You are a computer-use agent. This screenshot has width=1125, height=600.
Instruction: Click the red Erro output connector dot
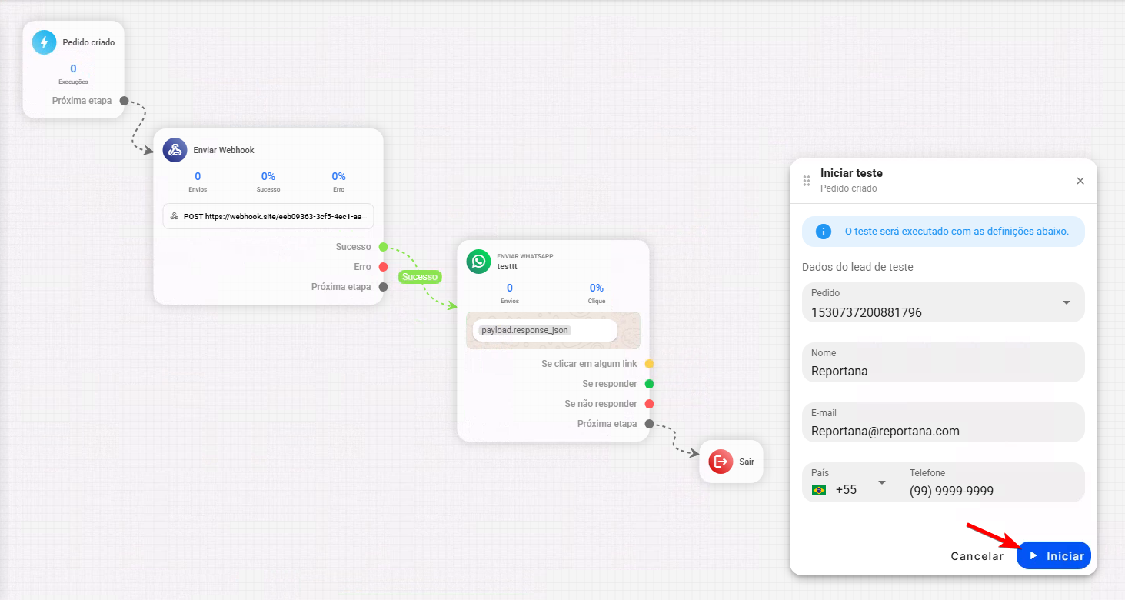(x=384, y=267)
